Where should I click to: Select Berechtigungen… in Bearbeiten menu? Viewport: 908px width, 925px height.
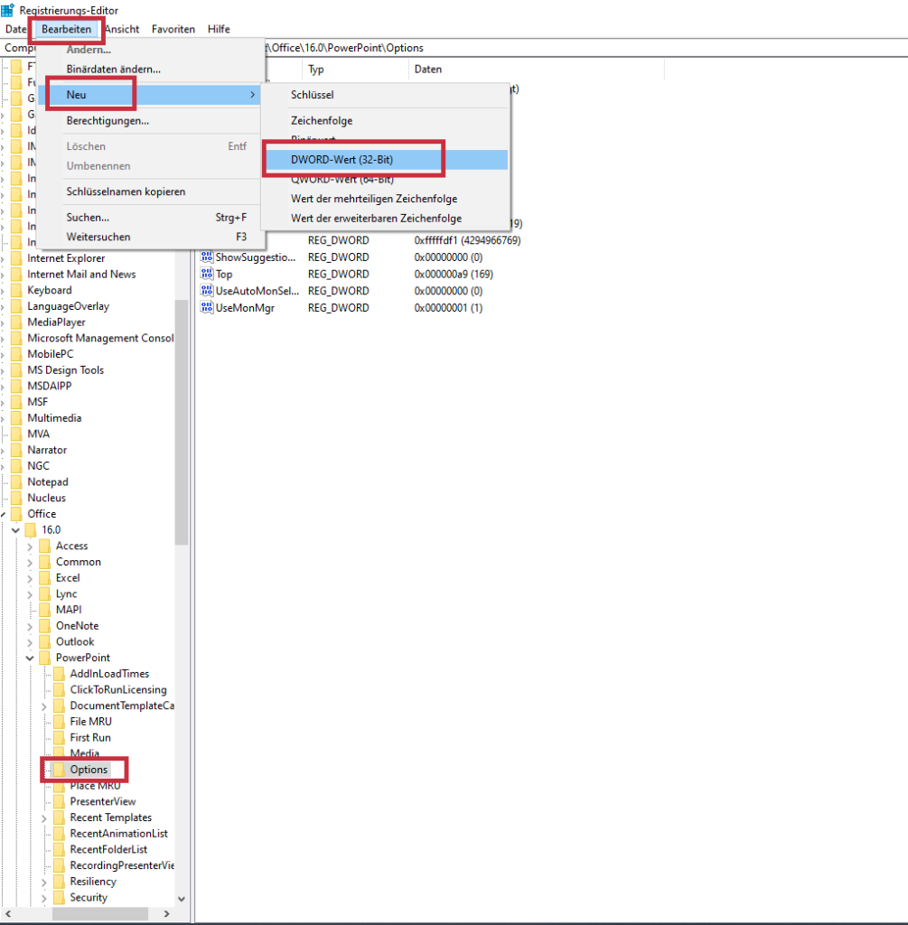(x=108, y=120)
